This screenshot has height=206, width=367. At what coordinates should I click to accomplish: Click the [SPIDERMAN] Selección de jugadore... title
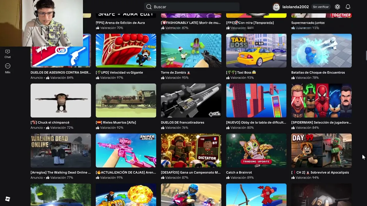coord(321,122)
